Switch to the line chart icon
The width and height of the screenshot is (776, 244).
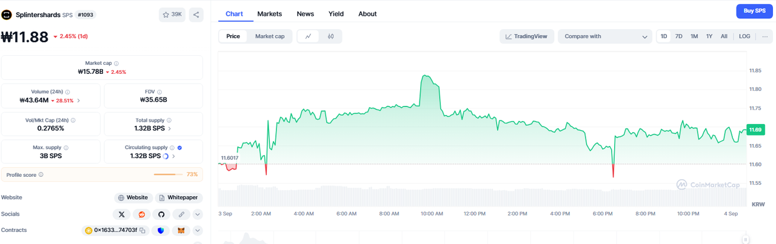pos(308,36)
